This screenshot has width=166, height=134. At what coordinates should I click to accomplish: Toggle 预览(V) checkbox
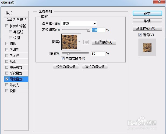point(140,35)
